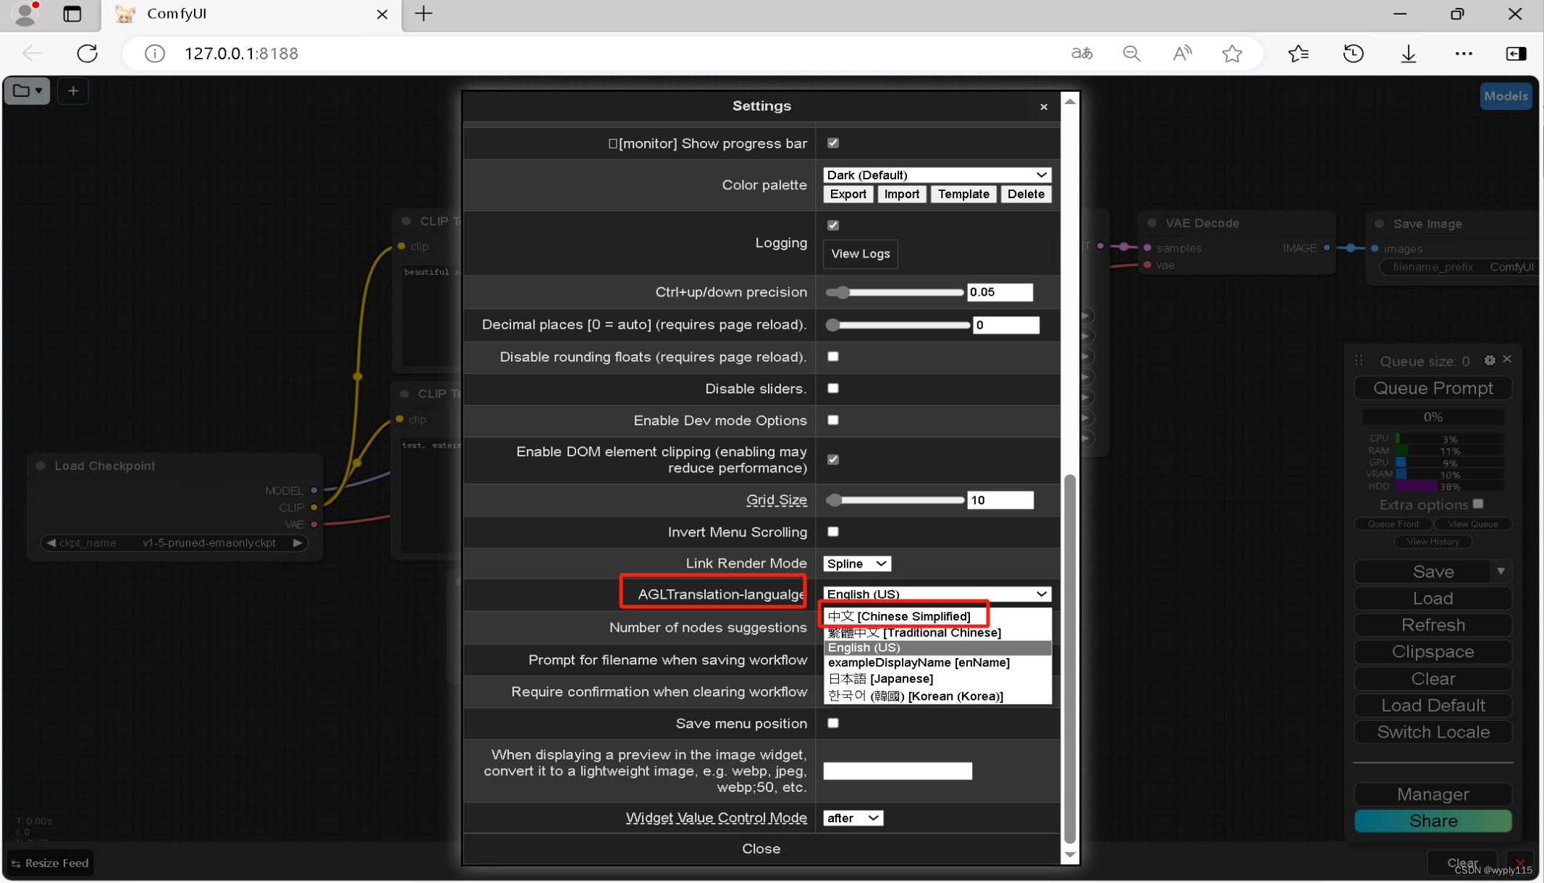1544x883 pixels.
Task: Toggle Enable DOM element clipping checkbox
Action: (x=833, y=459)
